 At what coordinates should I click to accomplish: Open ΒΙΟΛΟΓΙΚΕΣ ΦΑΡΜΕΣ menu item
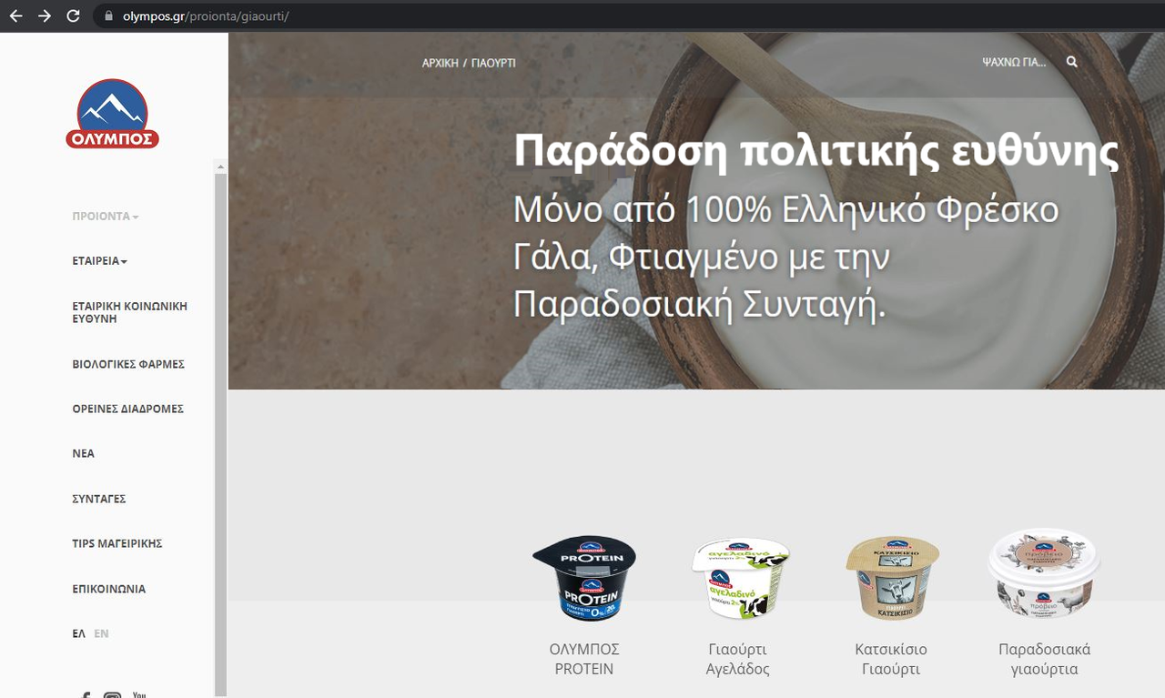pyautogui.click(x=128, y=364)
